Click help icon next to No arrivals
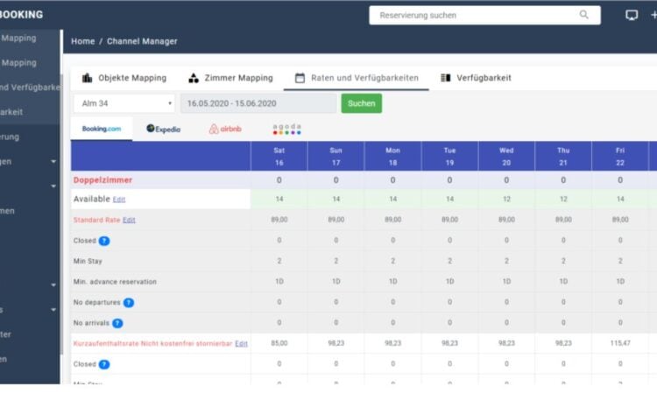This screenshot has height=394, width=657. click(x=117, y=323)
